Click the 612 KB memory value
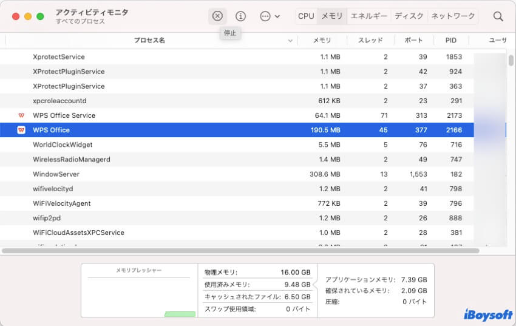516x326 pixels. [329, 101]
